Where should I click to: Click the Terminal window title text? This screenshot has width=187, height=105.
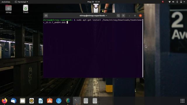click(93, 15)
